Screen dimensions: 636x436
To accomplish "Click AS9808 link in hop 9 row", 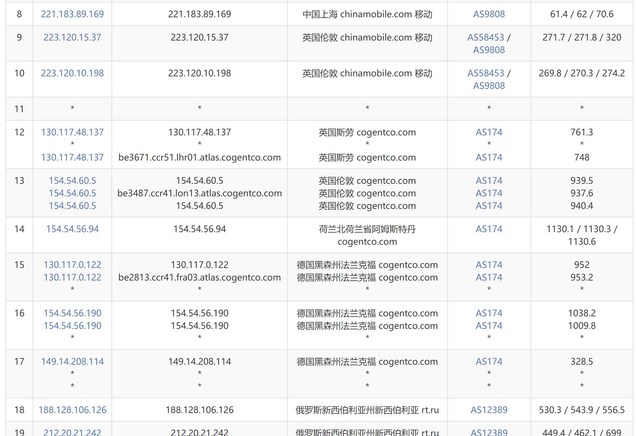I will [489, 50].
